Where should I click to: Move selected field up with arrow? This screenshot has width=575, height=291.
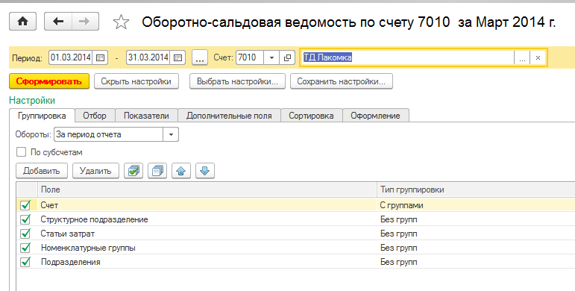[181, 171]
